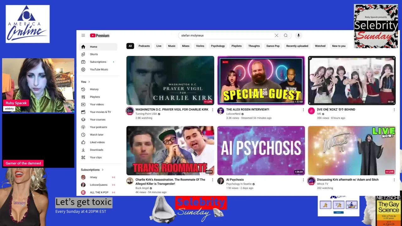402x226 pixels.
Task: Play the Trans Roommate video thumbnail
Action: 170,151
